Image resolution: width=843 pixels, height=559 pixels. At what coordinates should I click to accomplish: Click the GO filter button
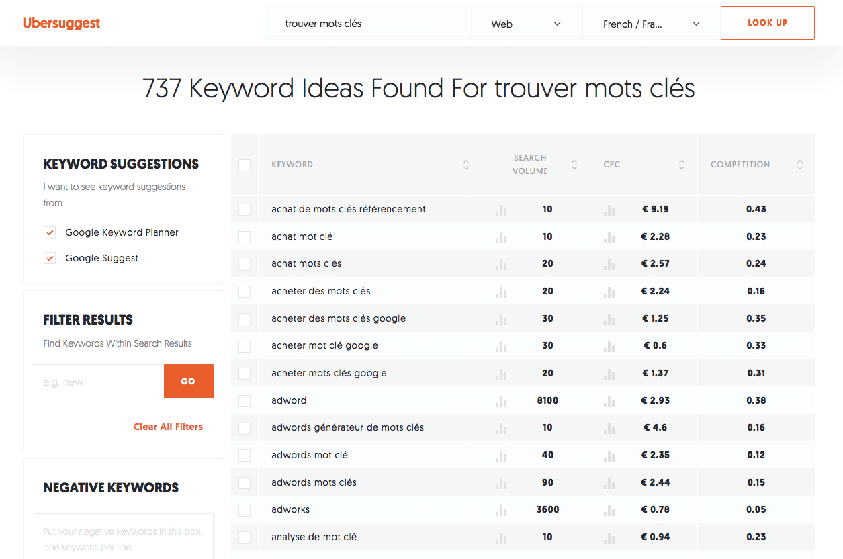pos(188,382)
